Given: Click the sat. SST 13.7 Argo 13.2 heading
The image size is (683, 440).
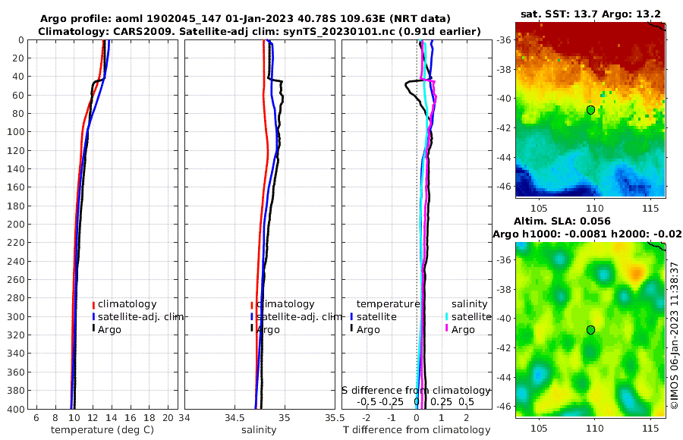Looking at the screenshot, I should 590,14.
